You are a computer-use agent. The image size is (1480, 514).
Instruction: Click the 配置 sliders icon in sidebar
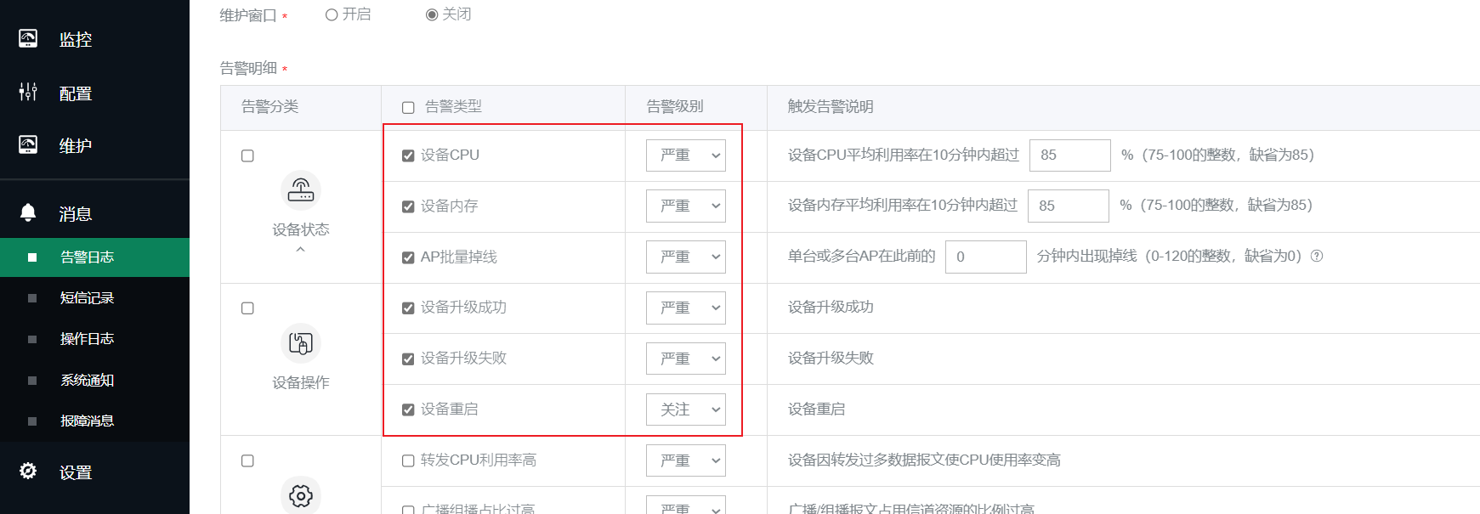28,93
